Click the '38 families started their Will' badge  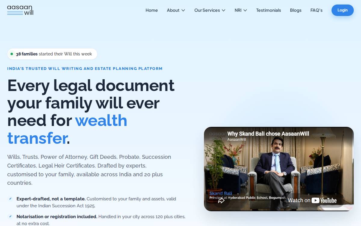[52, 54]
